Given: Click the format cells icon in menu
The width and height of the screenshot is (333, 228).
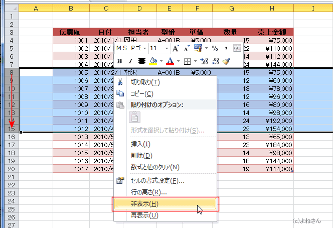Looking at the screenshot, I should coord(120,181).
